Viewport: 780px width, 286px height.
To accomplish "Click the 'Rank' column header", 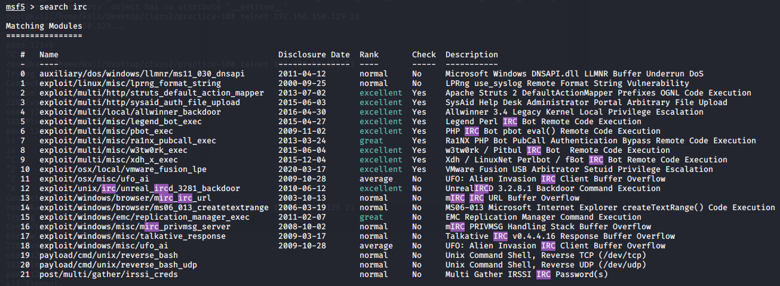I will click(369, 55).
